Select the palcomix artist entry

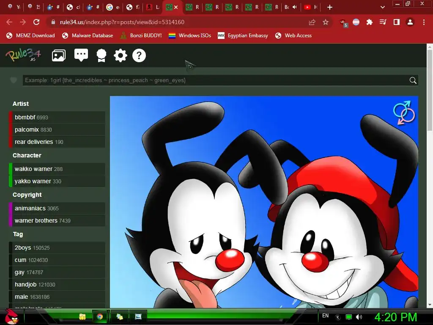pyautogui.click(x=57, y=129)
